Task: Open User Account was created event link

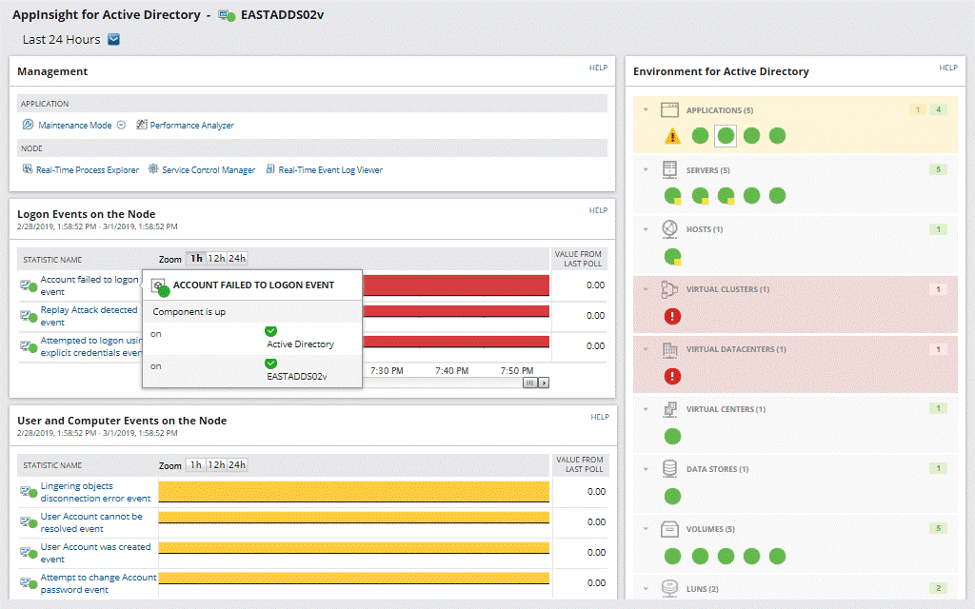Action: 95,553
